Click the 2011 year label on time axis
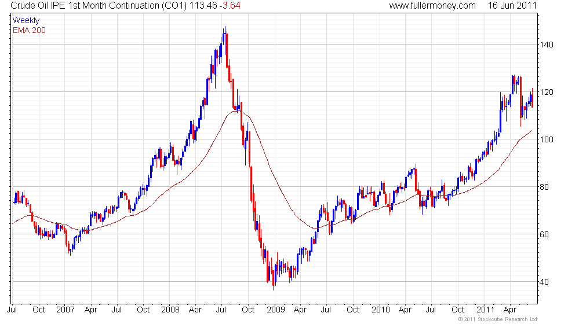 click(485, 310)
